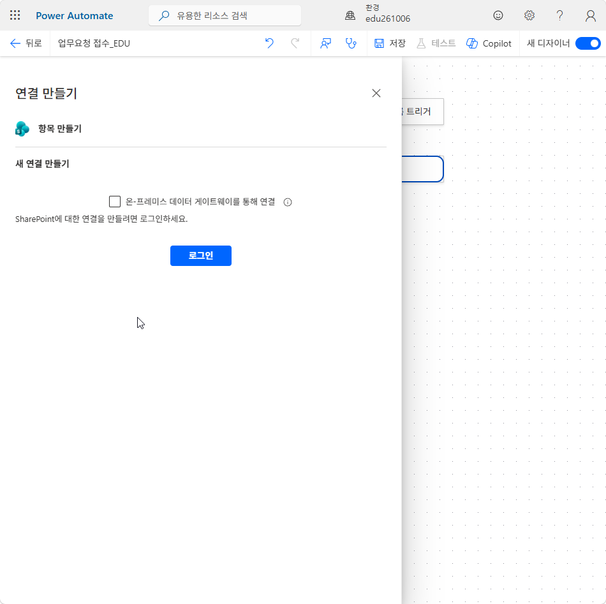Toggle the 새 디자이너 switch
This screenshot has width=606, height=604.
(x=588, y=43)
